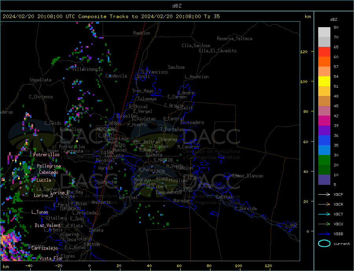354x271 pixels.
Task: Click the Tulumaya map label
Action: click(147, 99)
